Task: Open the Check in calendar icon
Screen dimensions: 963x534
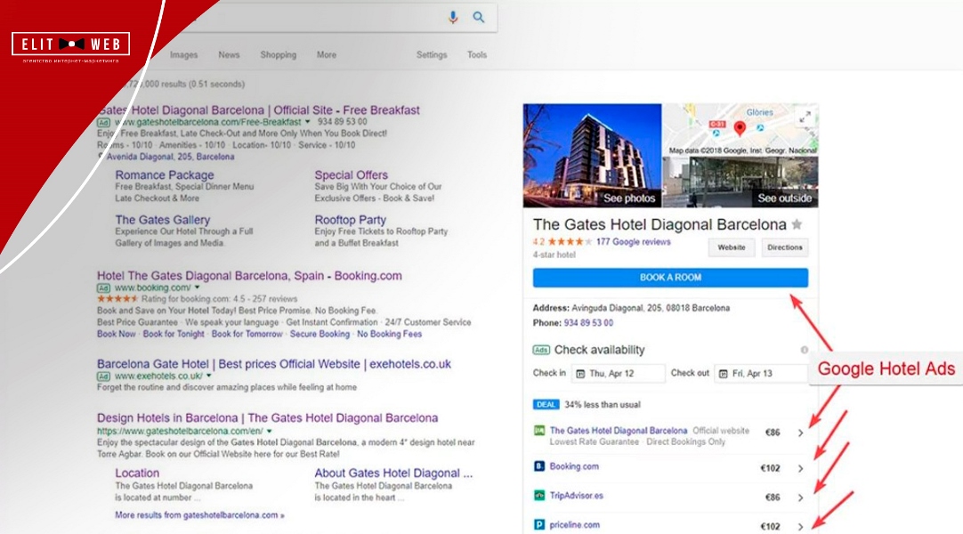Action: click(580, 373)
